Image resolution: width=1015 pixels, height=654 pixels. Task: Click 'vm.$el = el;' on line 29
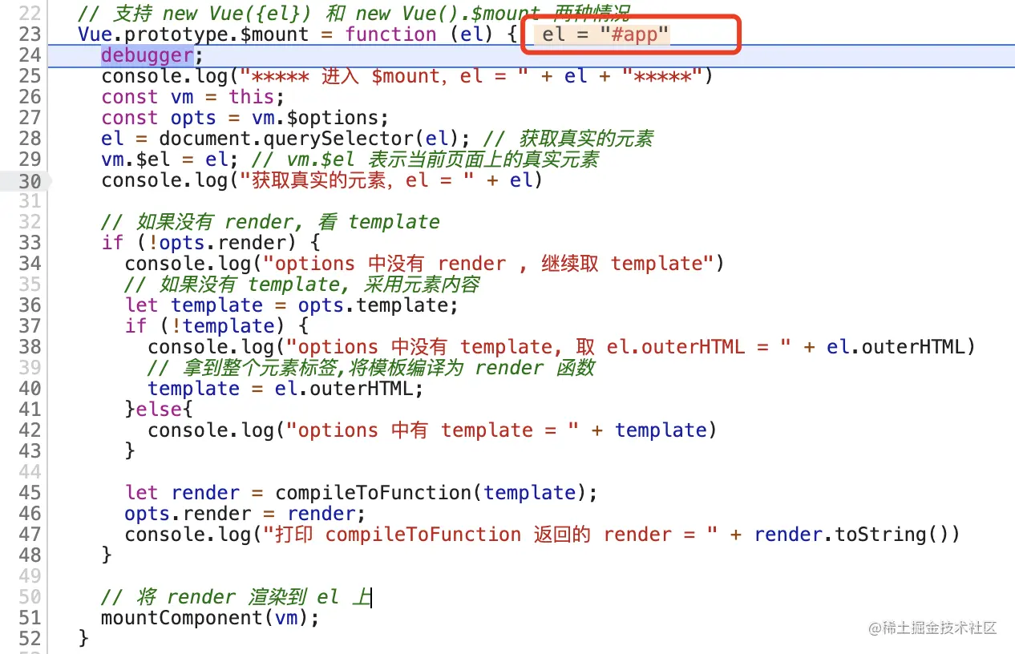click(170, 159)
